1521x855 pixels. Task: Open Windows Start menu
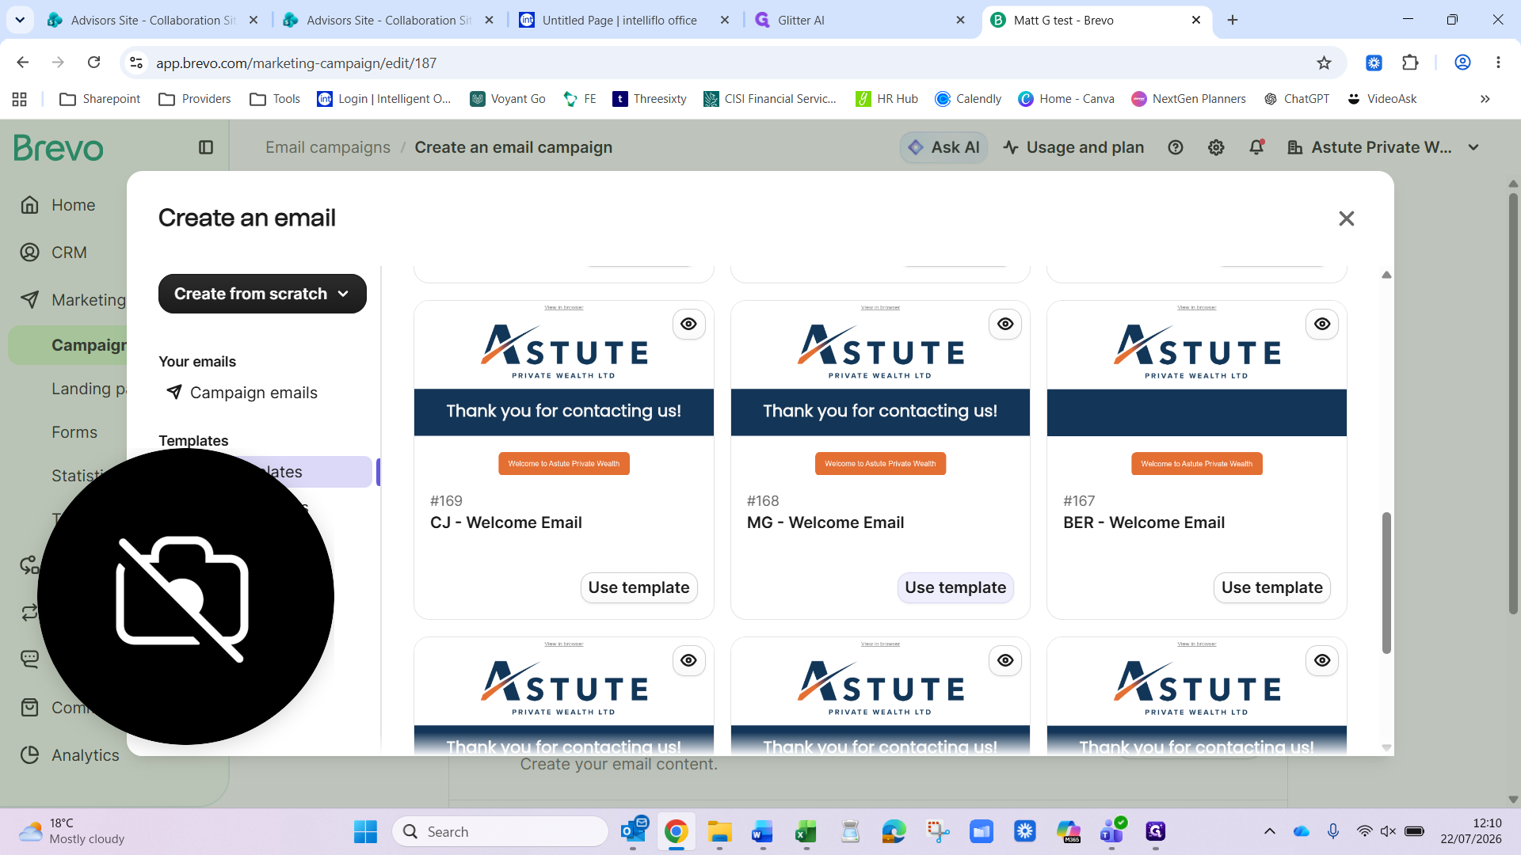[365, 832]
